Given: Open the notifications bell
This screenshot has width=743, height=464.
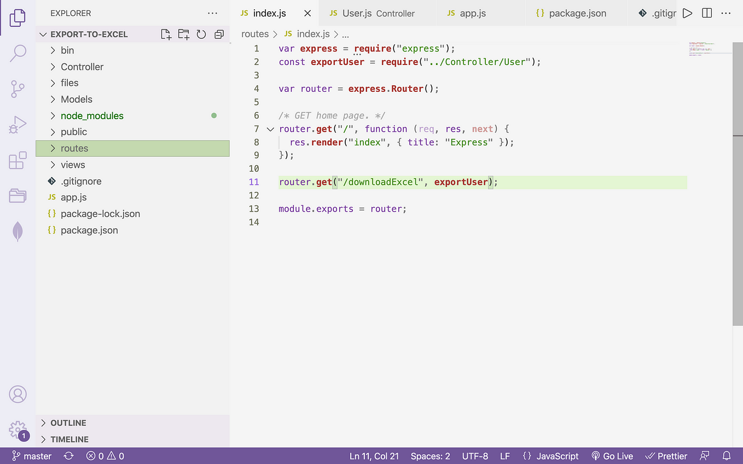Looking at the screenshot, I should pyautogui.click(x=726, y=455).
